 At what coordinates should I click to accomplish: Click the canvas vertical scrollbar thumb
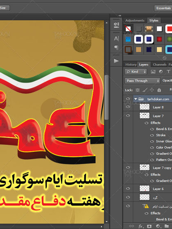point(106,97)
